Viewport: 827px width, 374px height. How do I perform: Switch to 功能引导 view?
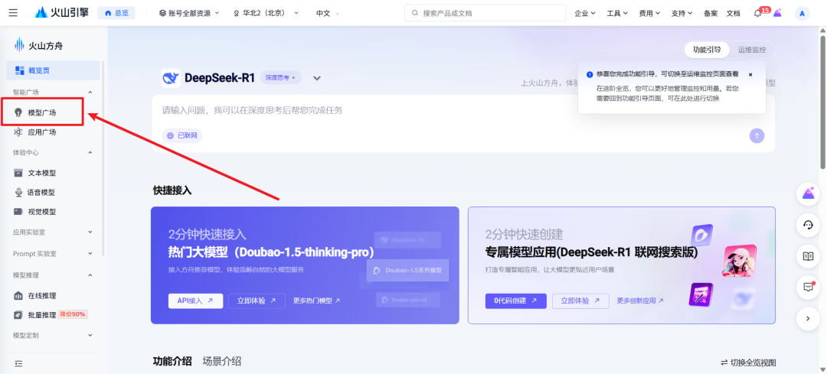707,50
